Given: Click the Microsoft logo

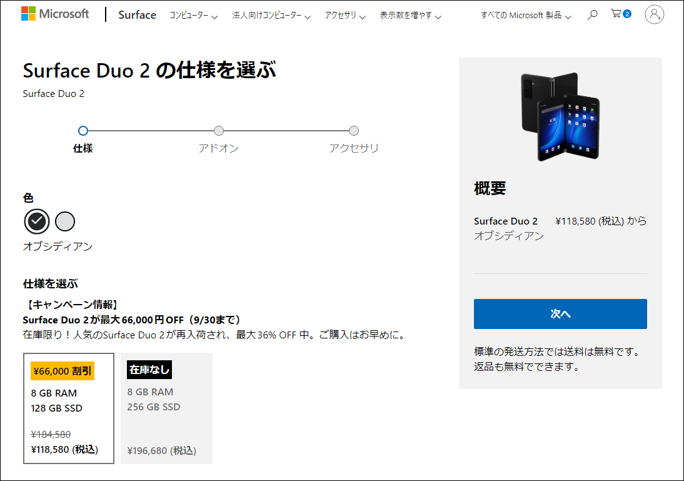Looking at the screenshot, I should 55,14.
